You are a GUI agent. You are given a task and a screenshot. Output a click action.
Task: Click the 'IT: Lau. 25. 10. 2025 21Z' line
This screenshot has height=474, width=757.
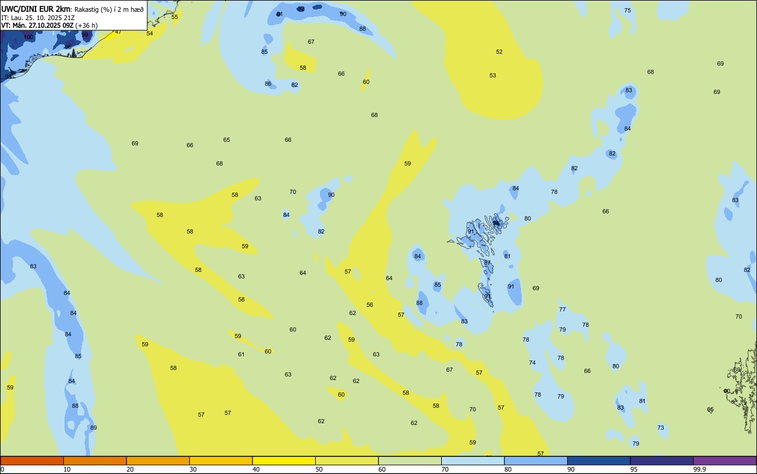pyautogui.click(x=37, y=18)
